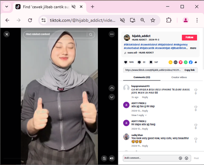This screenshot has width=204, height=165.
Task: Like 'ada yg tau g ini siap' comment
Action: 196,107
